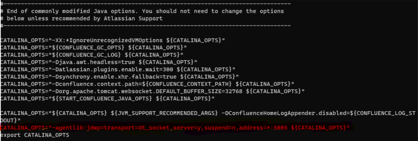The height and width of the screenshot is (141, 418).
Task: Click the CONFLUENCE_GC_LOG variable
Action: [x=88, y=55]
